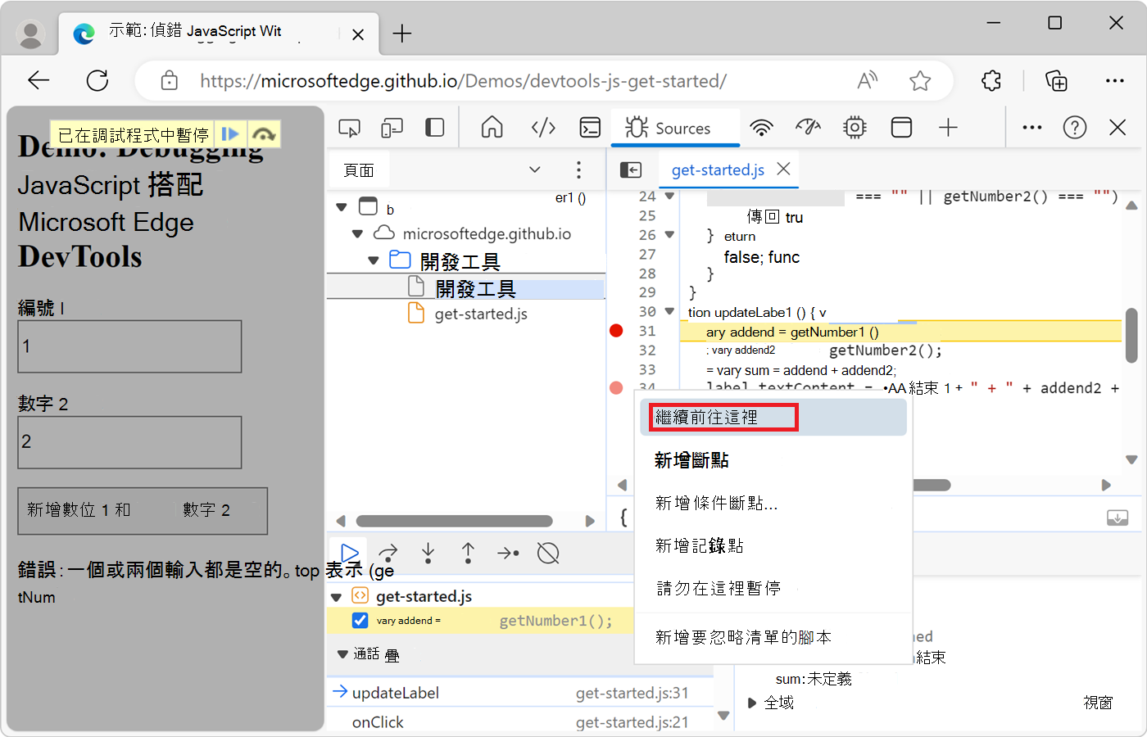Open the Network tool icon
This screenshot has height=737, width=1147.
click(x=761, y=128)
